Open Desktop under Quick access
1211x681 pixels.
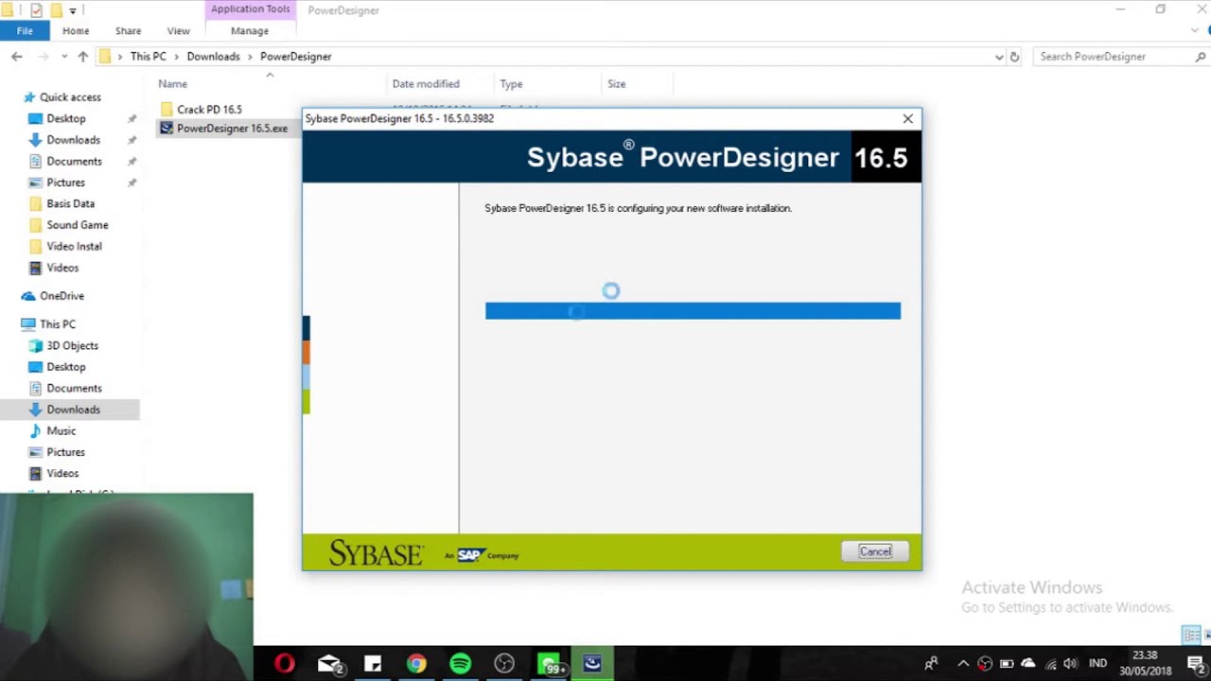tap(66, 118)
